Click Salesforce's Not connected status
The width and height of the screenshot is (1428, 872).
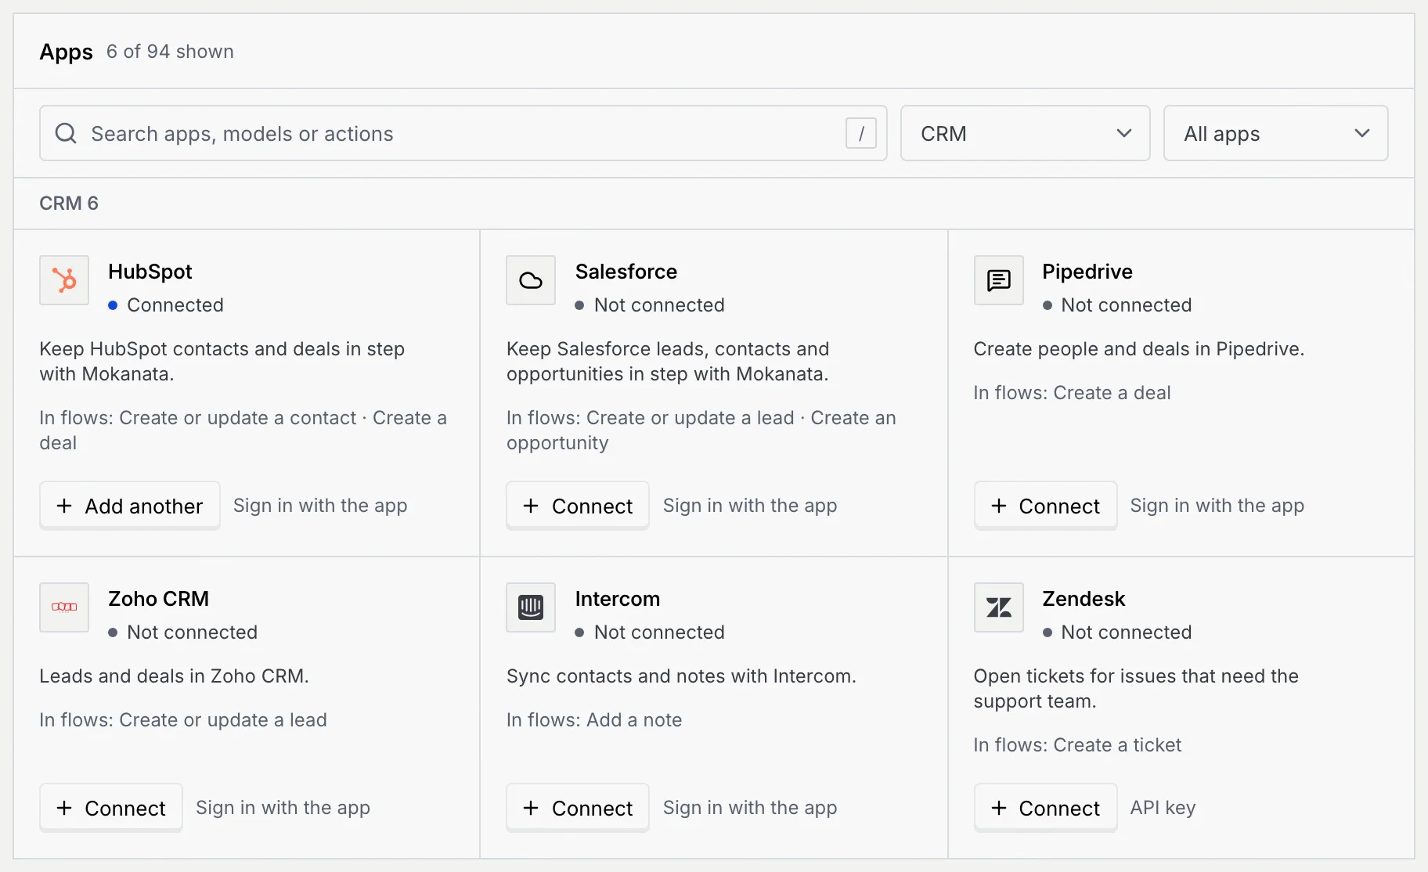[x=650, y=305]
